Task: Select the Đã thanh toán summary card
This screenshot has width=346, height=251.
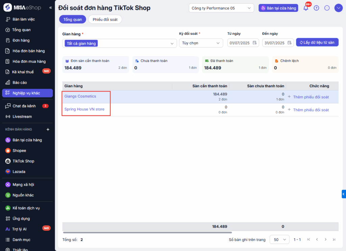Action: tap(236, 64)
